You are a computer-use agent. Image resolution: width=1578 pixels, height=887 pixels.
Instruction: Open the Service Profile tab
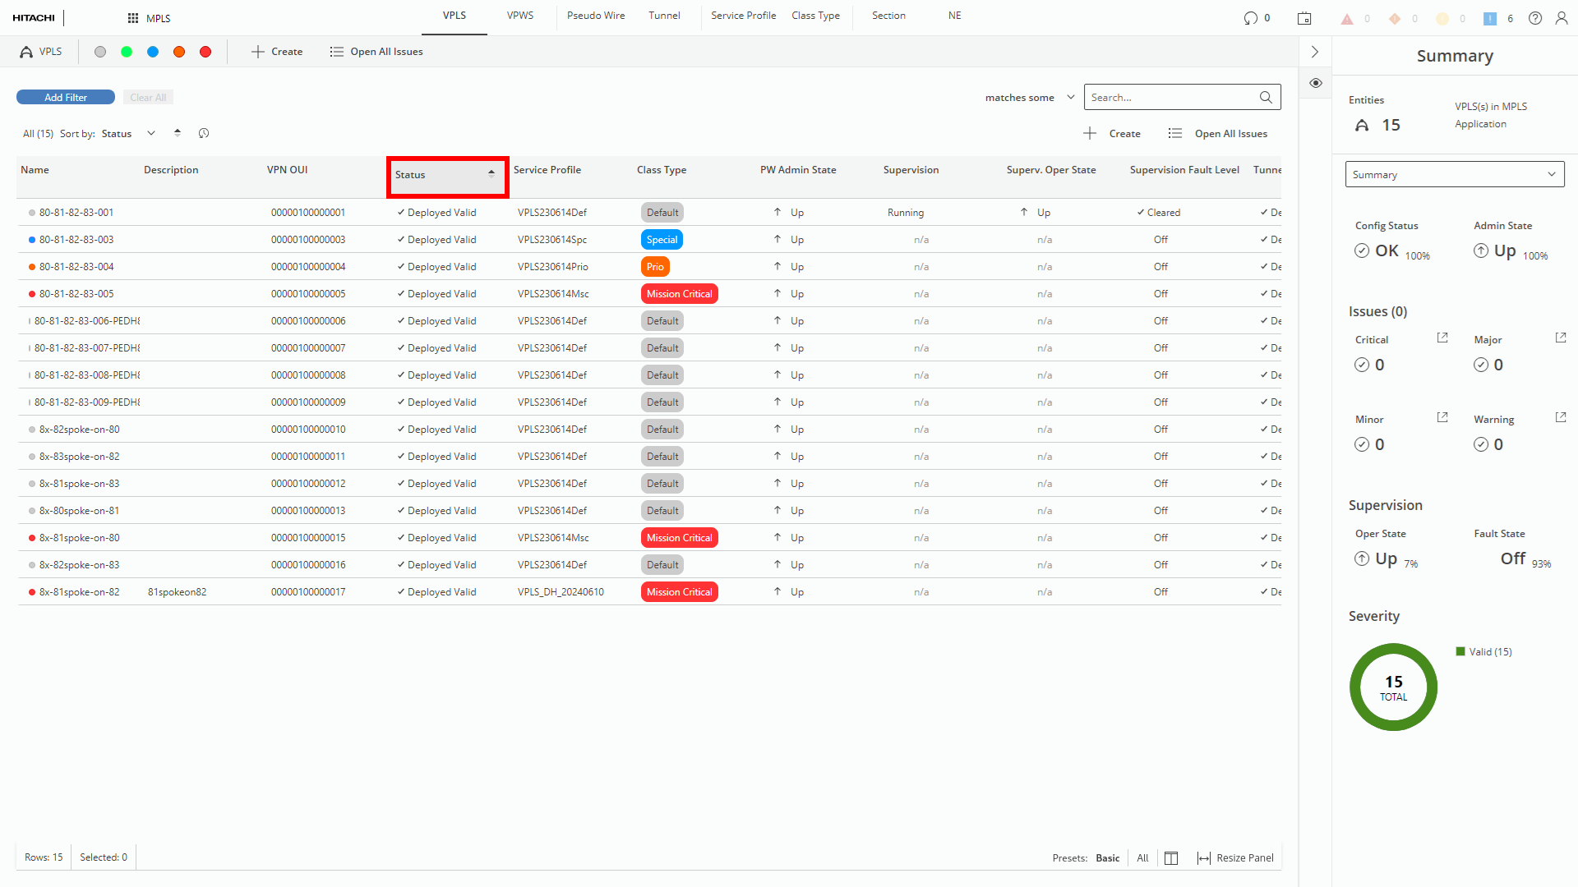[743, 16]
